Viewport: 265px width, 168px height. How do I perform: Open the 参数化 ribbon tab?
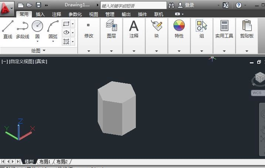pyautogui.click(x=75, y=14)
